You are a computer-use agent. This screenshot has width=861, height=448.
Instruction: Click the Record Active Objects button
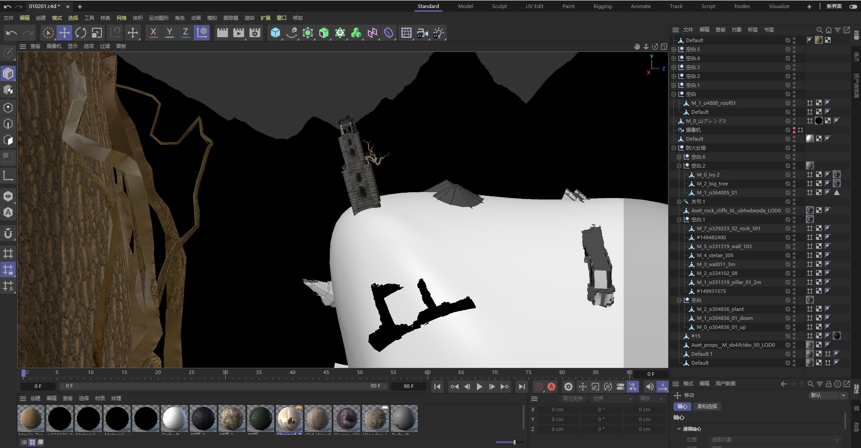[539, 386]
